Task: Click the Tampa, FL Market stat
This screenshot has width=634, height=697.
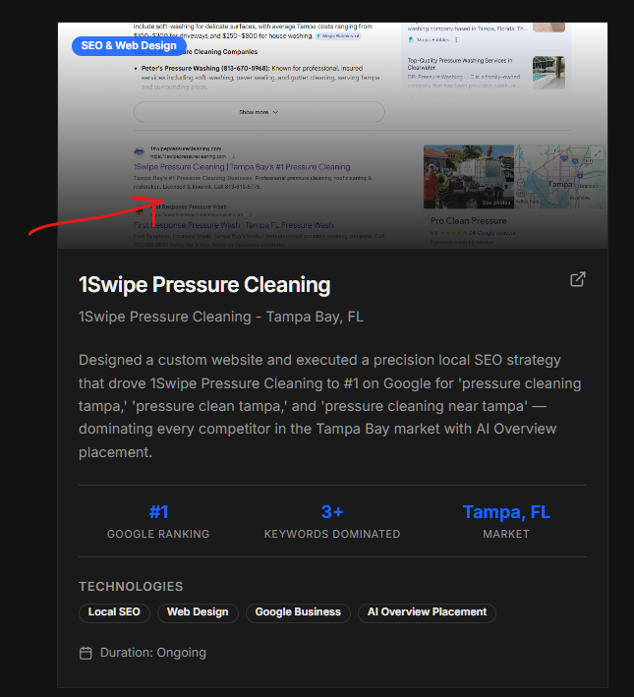Action: coord(506,521)
